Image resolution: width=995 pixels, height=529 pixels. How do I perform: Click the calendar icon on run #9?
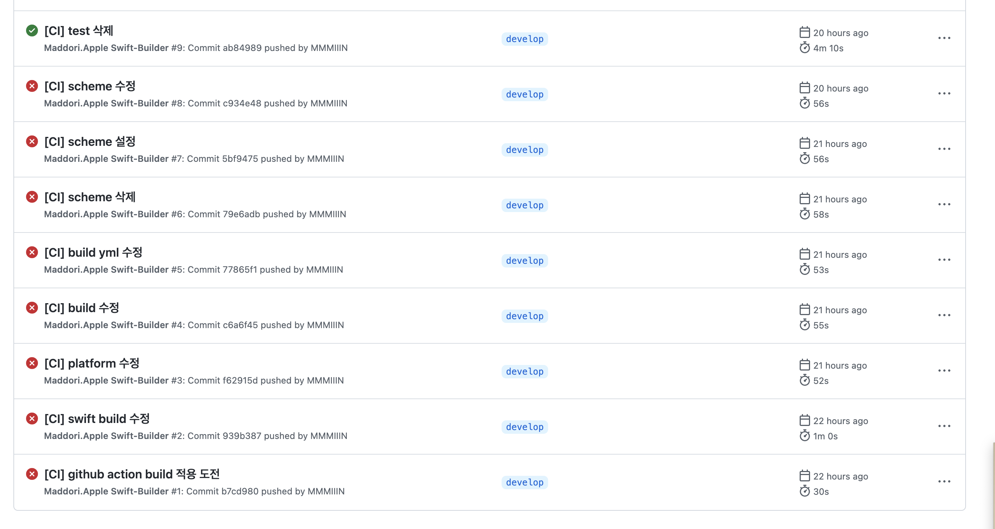pyautogui.click(x=804, y=32)
